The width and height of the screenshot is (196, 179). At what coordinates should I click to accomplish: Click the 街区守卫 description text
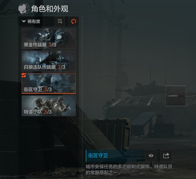point(129,170)
